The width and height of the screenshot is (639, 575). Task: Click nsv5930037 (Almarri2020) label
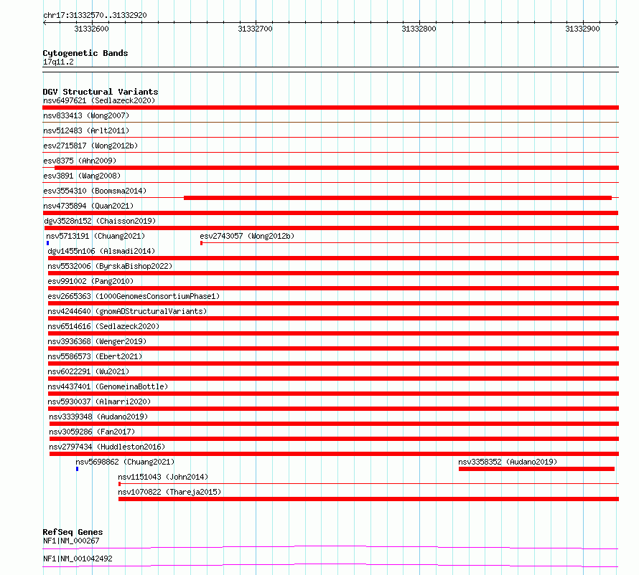pos(99,401)
